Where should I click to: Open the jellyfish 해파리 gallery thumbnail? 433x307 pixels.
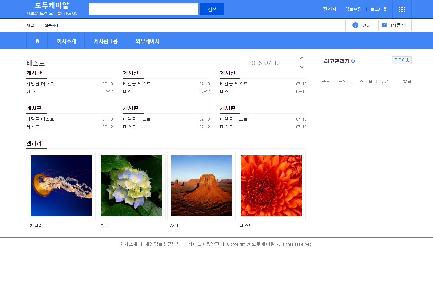point(61,186)
